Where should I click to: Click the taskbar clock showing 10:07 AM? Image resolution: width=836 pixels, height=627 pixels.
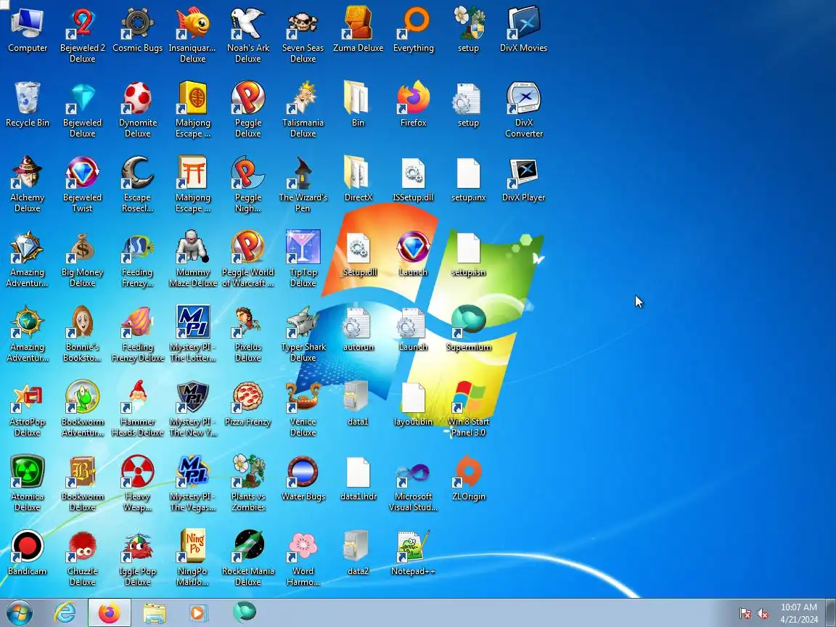tap(799, 612)
